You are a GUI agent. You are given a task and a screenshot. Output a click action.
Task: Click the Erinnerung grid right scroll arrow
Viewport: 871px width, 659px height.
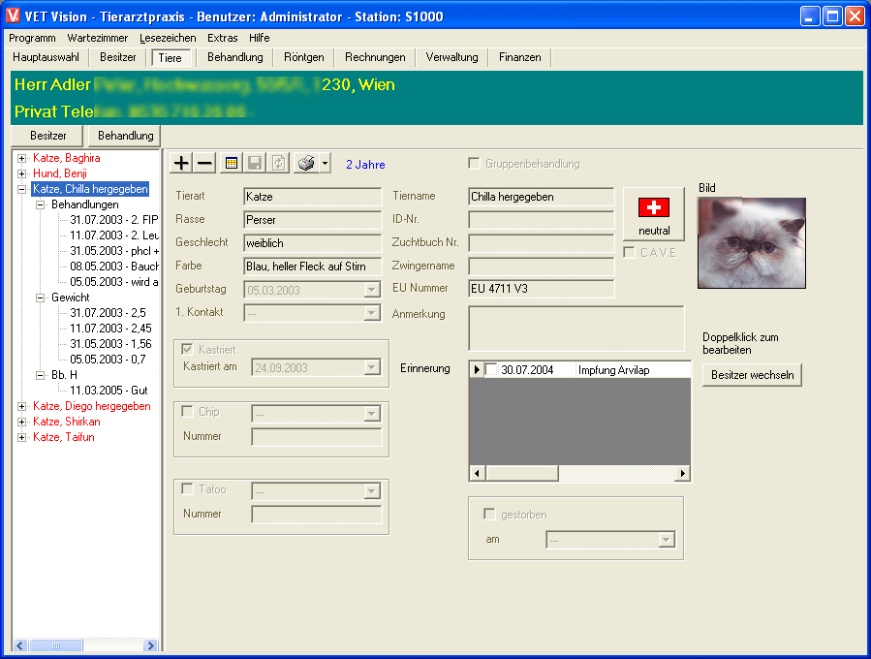(x=683, y=473)
